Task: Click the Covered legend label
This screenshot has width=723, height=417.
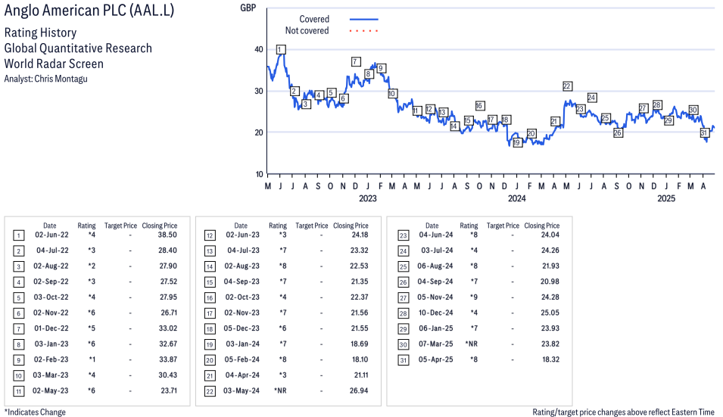Action: pos(314,20)
